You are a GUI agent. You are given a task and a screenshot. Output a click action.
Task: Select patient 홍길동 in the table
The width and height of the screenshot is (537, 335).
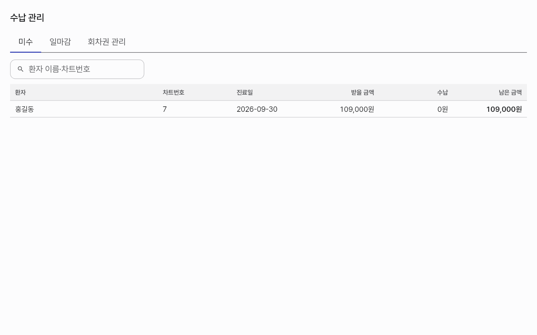[x=24, y=109]
